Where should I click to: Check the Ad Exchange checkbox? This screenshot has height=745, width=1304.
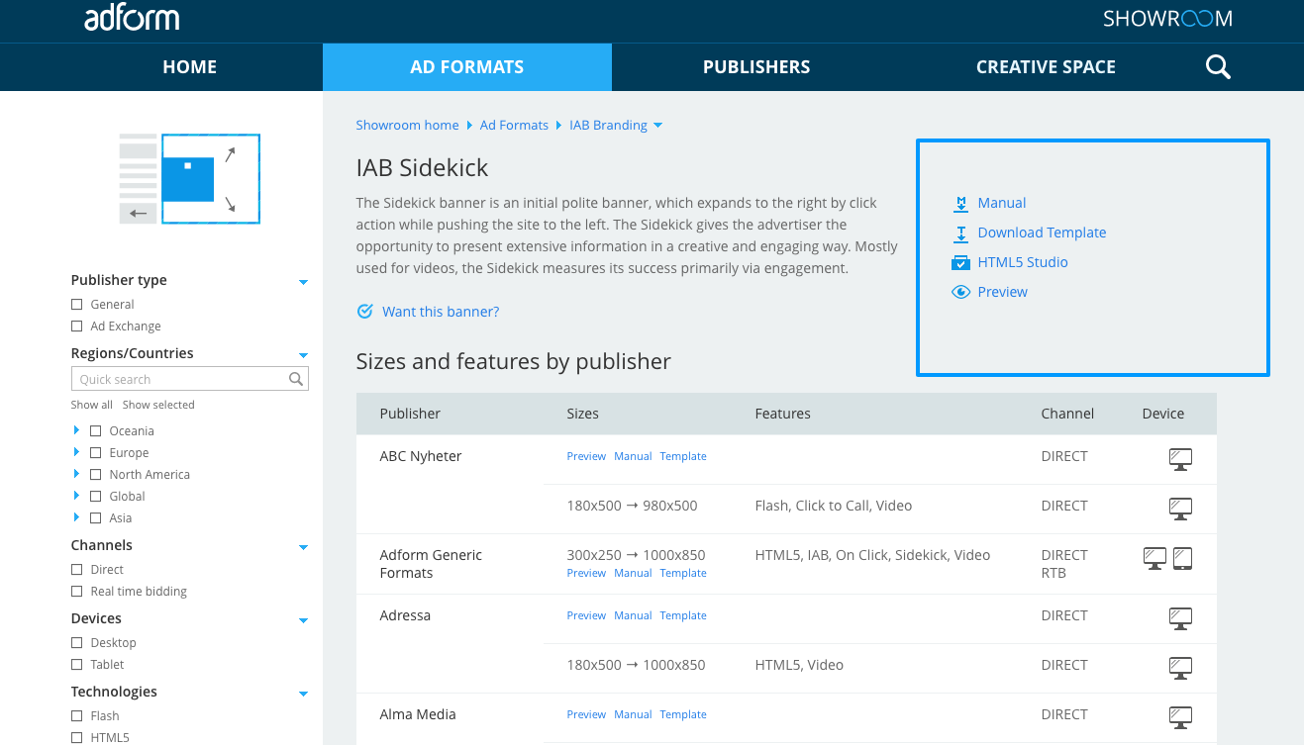77,326
